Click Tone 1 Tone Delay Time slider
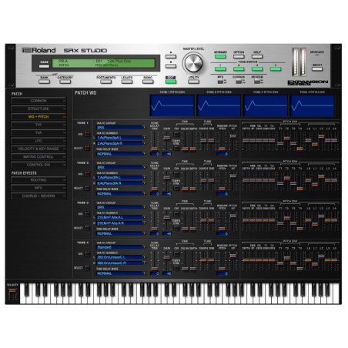348x348 pixels. [x=155, y=149]
